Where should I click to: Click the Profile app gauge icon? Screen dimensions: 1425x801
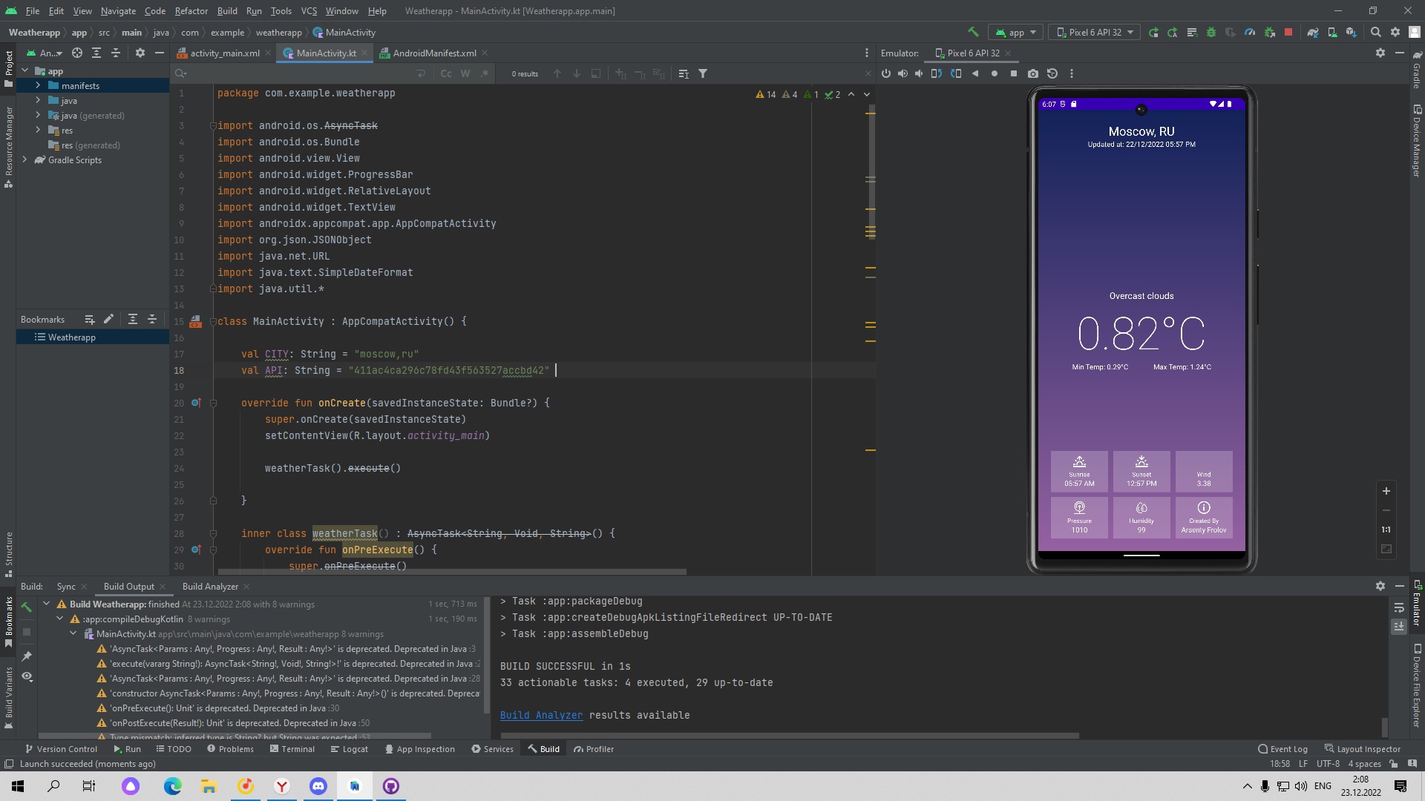pos(1250,33)
